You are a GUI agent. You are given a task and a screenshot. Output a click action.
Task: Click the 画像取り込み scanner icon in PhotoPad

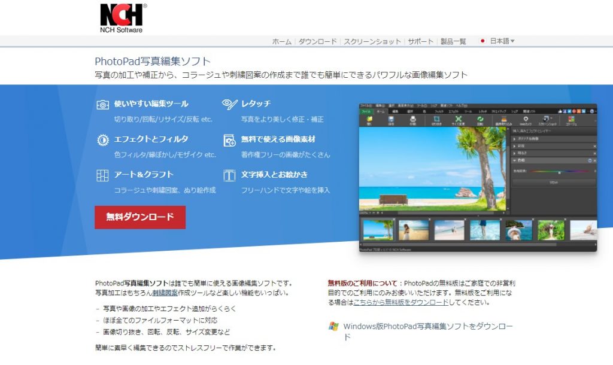(504, 119)
